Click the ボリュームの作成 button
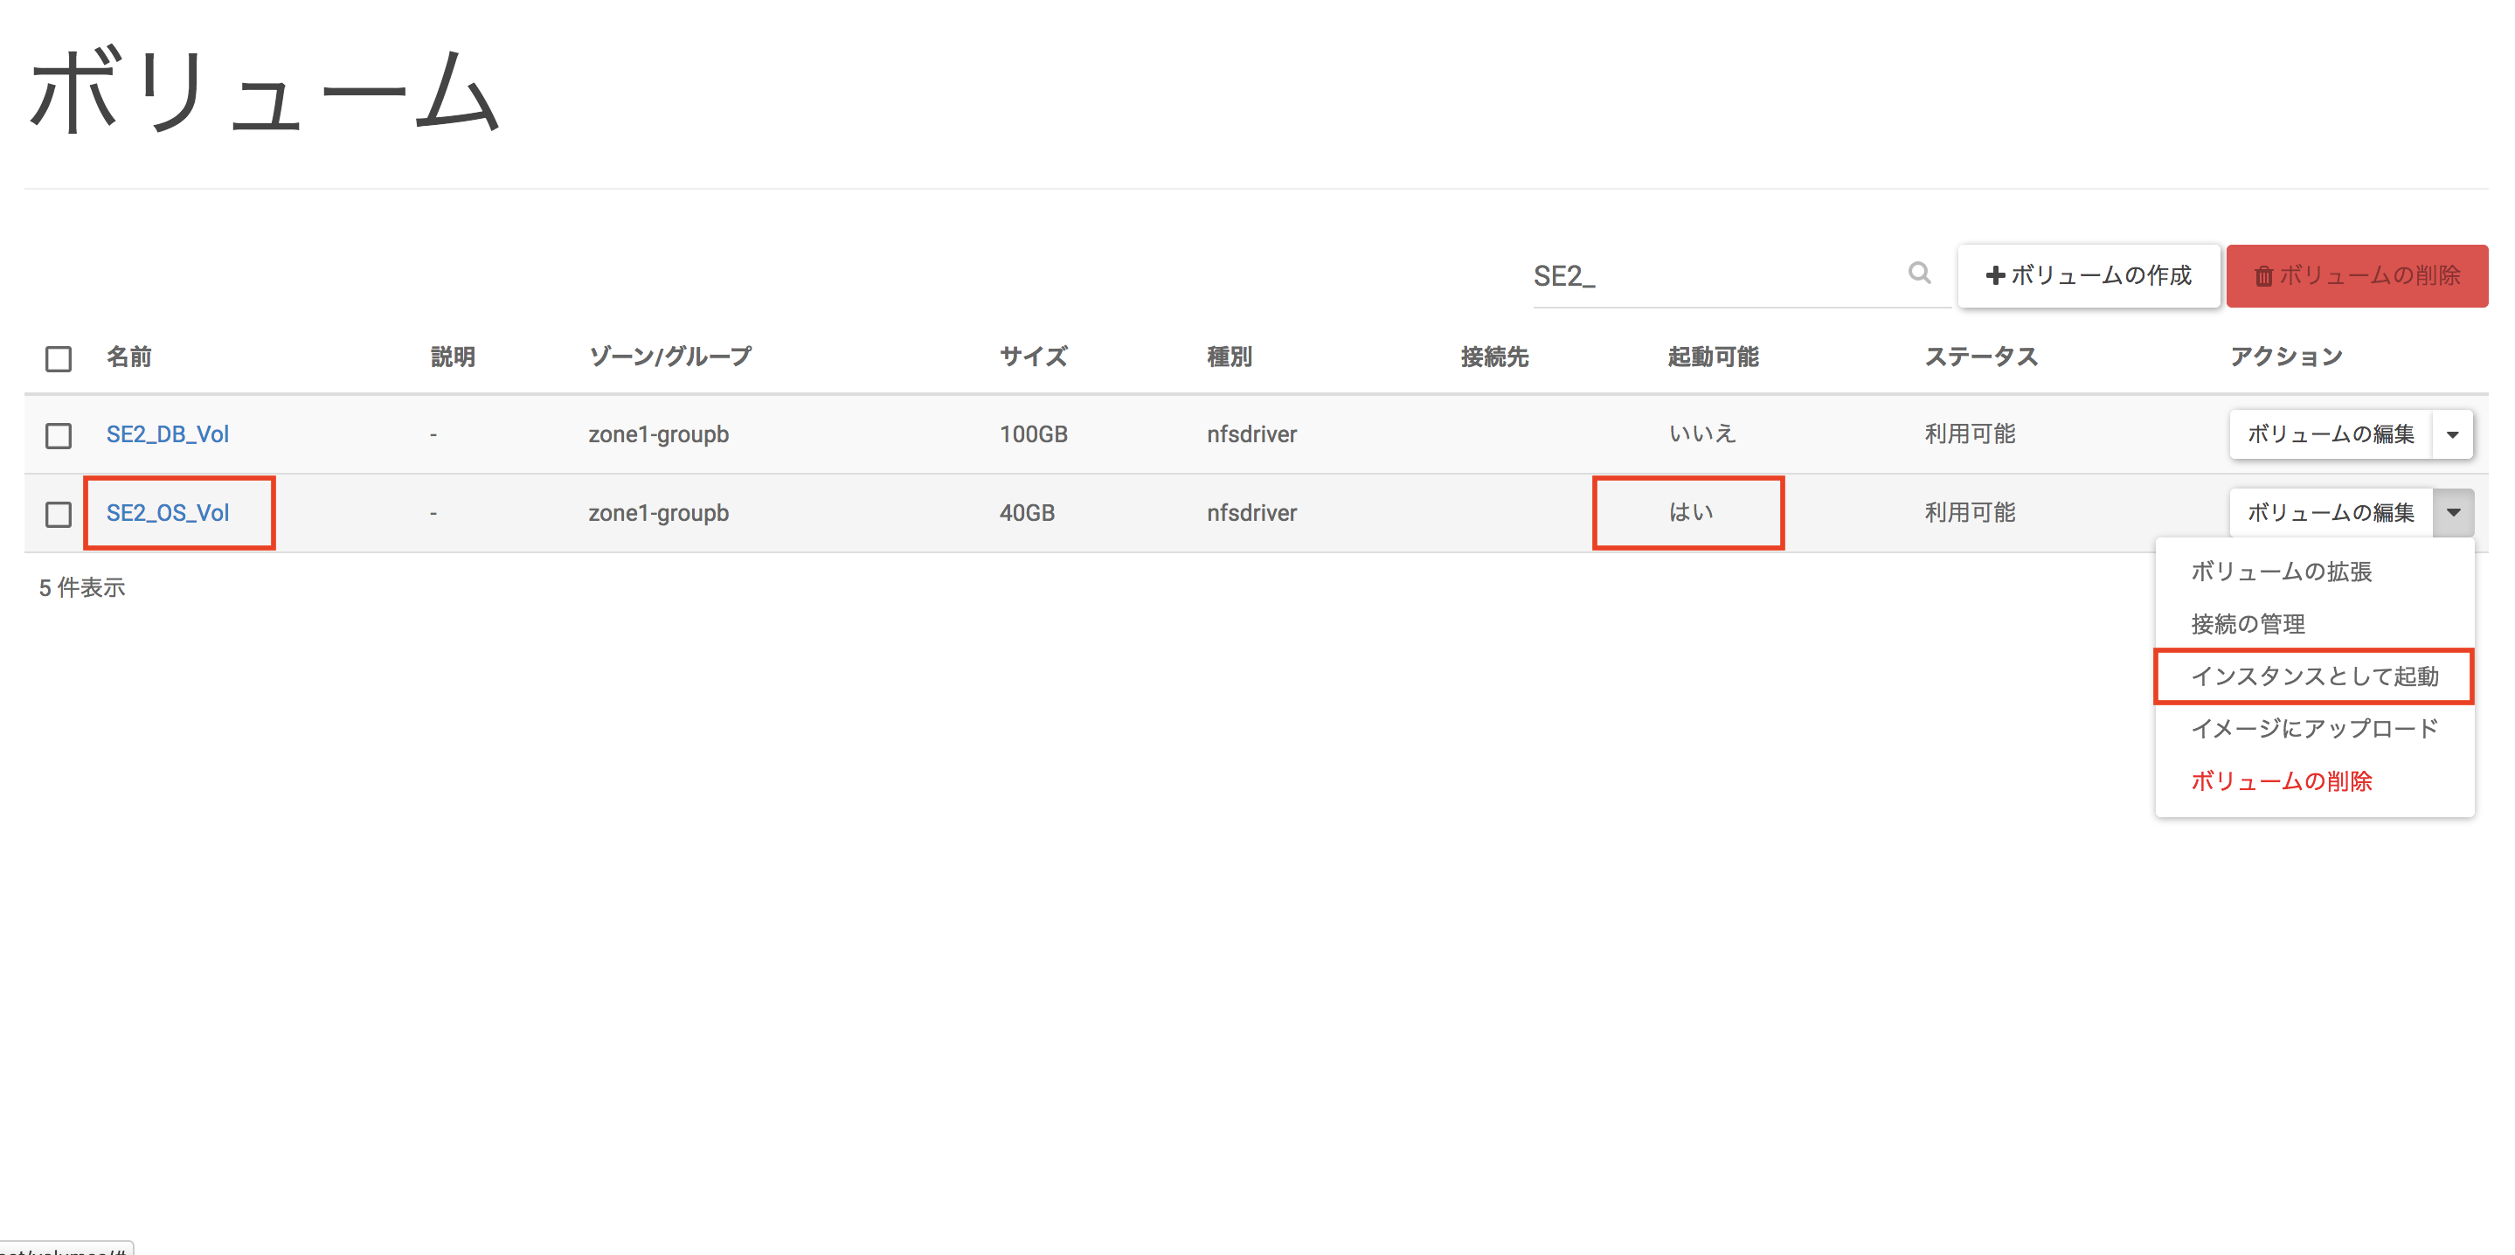Image resolution: width=2515 pixels, height=1255 pixels. [x=2089, y=276]
